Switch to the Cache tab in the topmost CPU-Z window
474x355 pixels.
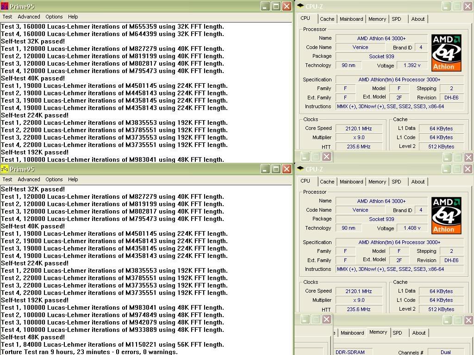(x=327, y=19)
